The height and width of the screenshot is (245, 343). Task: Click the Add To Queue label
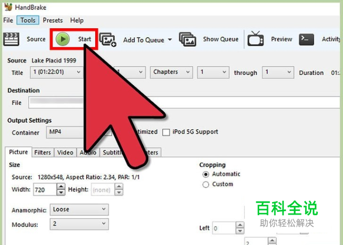[x=144, y=40]
